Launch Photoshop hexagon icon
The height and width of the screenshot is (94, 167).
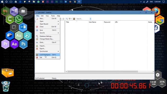[23, 44]
